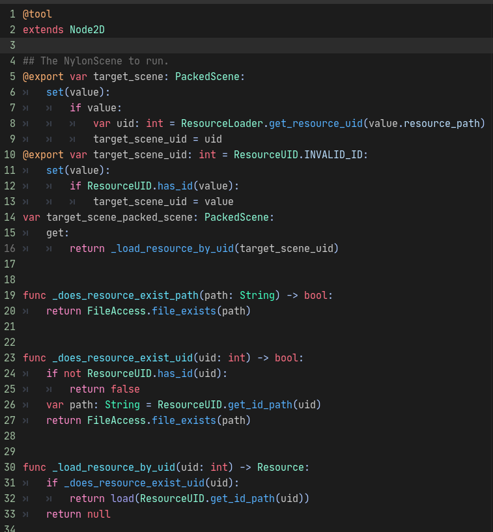The height and width of the screenshot is (532, 493).
Task: Click 'PackedScene' type on line 5
Action: tap(207, 77)
